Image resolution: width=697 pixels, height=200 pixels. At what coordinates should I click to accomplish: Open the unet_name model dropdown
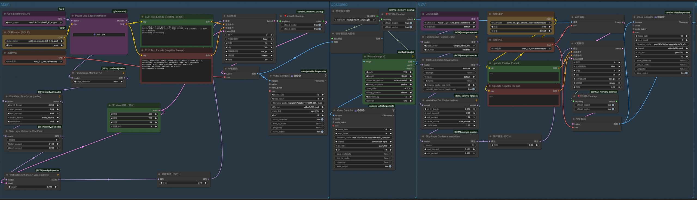[34, 23]
